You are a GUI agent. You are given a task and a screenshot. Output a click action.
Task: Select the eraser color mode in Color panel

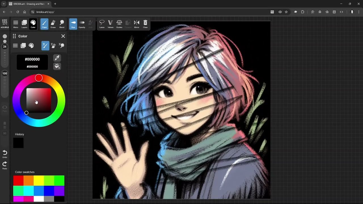(53, 46)
